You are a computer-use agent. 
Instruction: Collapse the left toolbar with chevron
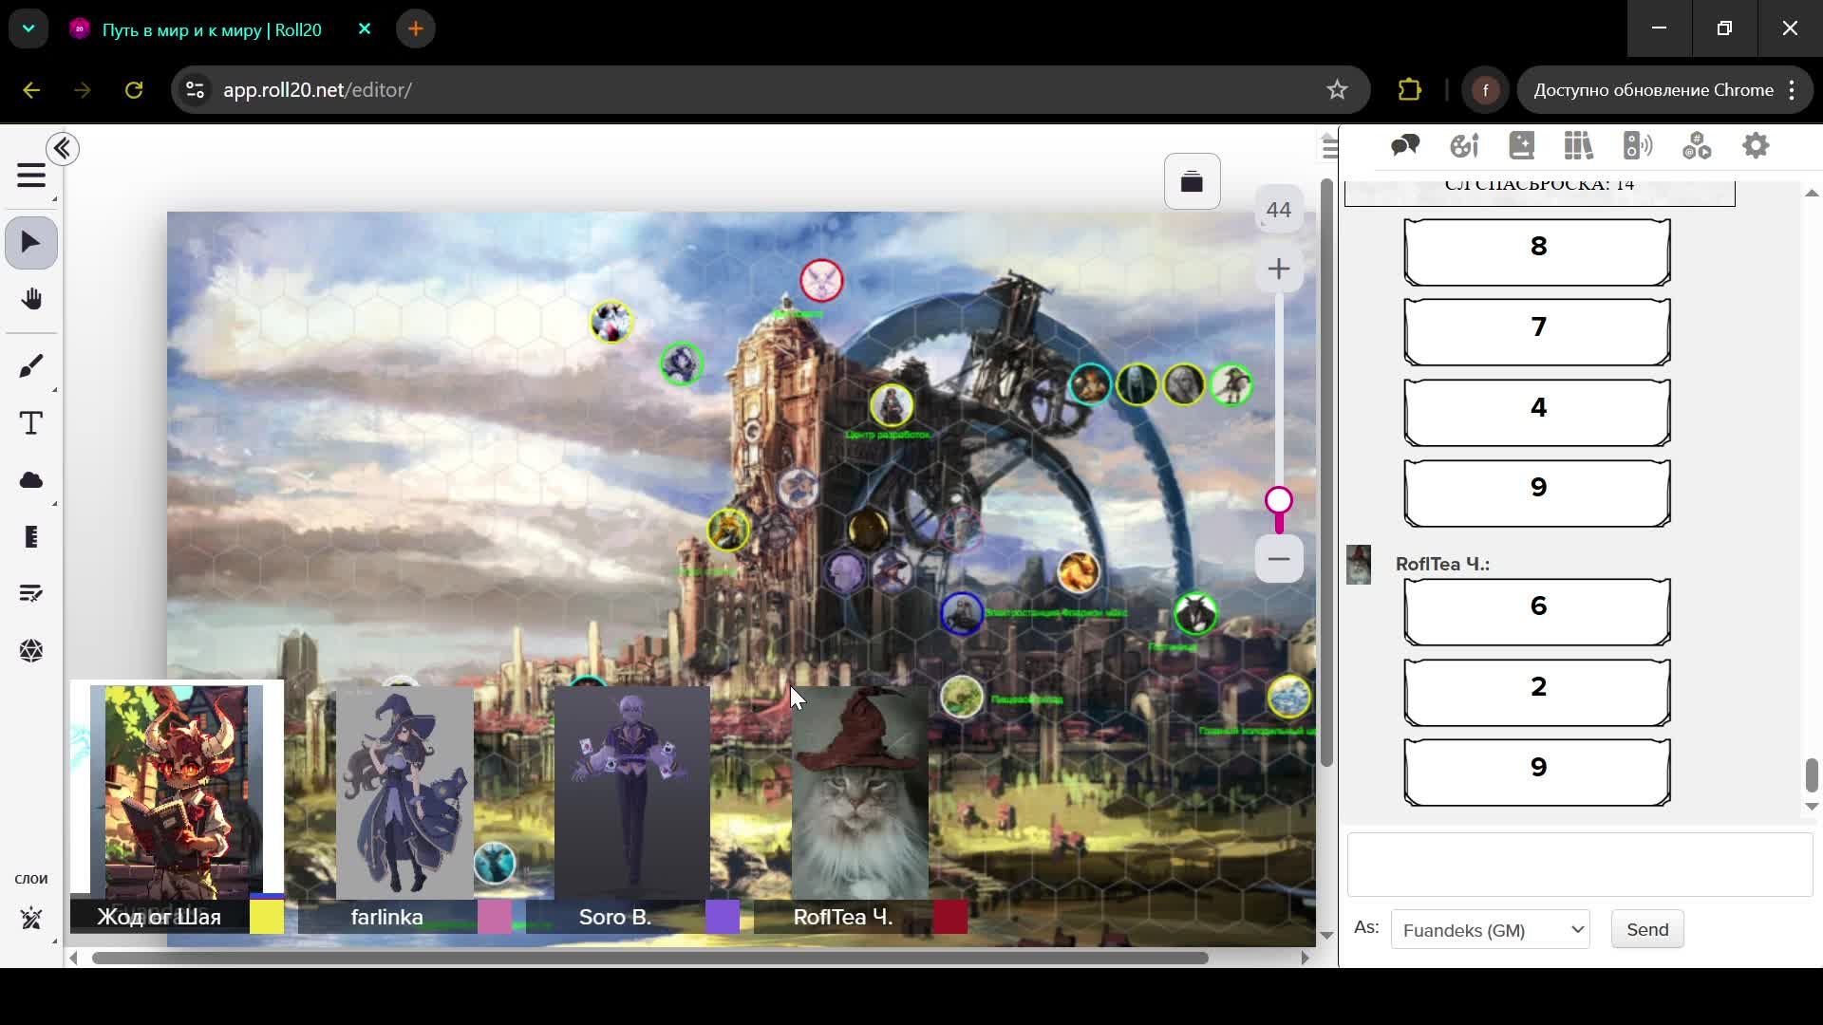click(63, 149)
